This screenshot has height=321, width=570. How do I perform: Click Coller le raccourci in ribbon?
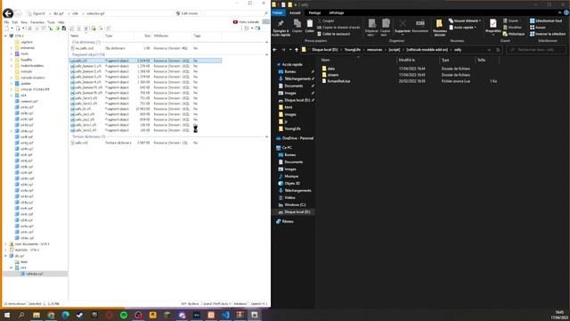pos(334,34)
